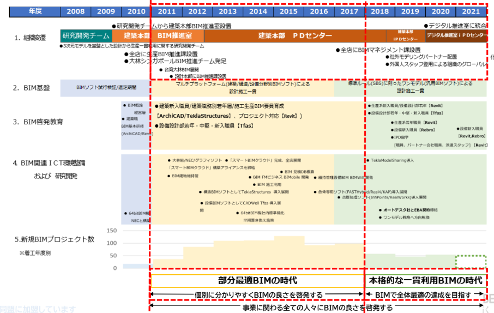
Task: Click the chart axis value 50
Action: pyautogui.click(x=113, y=256)
